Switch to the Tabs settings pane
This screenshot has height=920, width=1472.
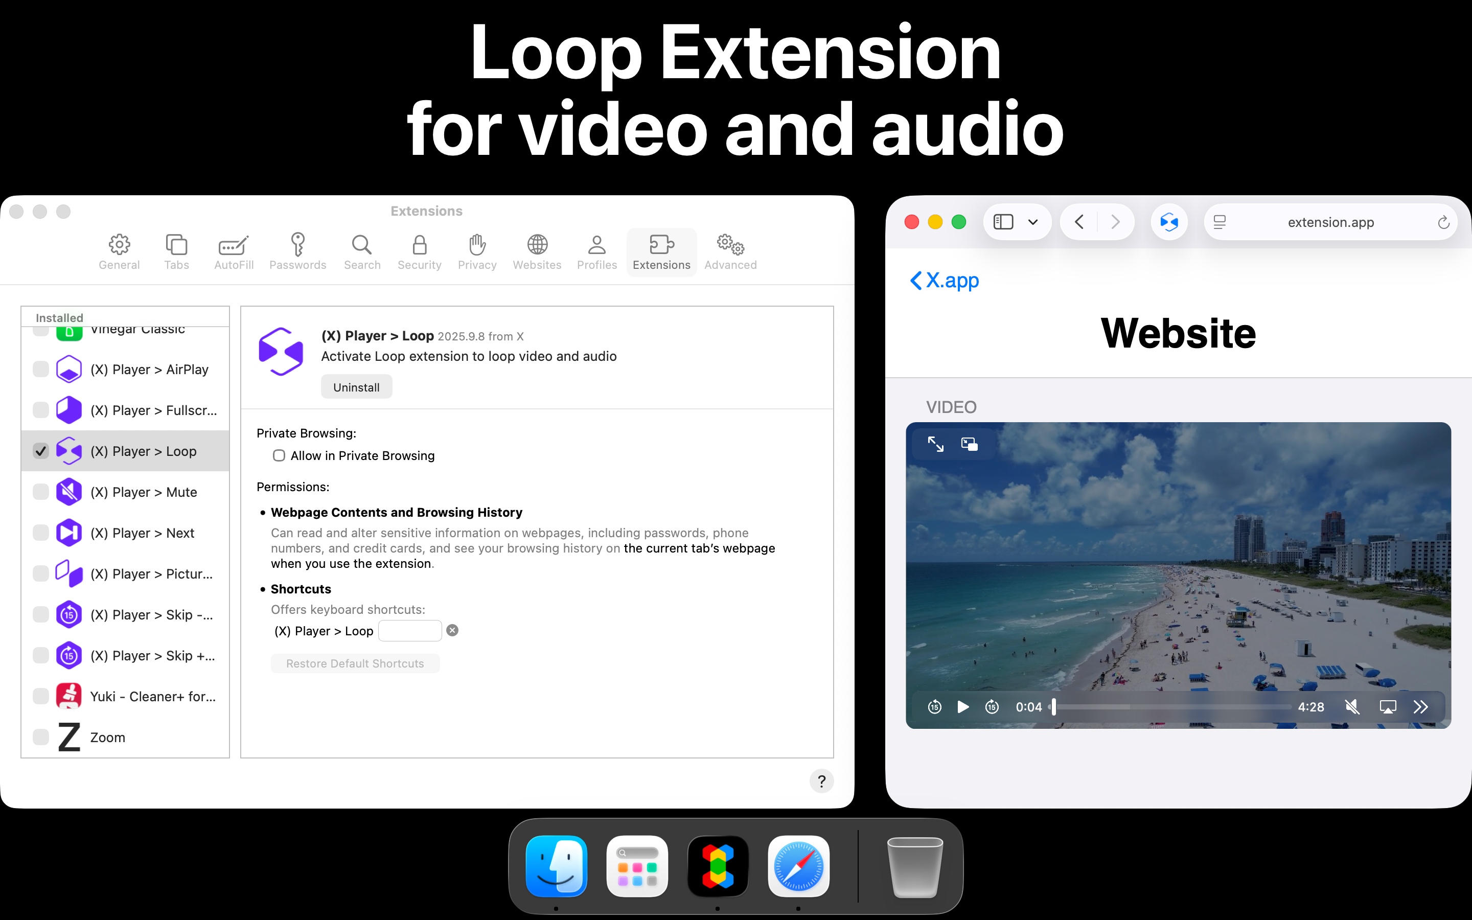pyautogui.click(x=176, y=252)
